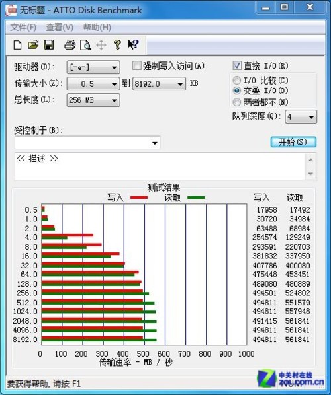Click the write value 475448
Screen dimensions: 331x395
click(x=265, y=274)
